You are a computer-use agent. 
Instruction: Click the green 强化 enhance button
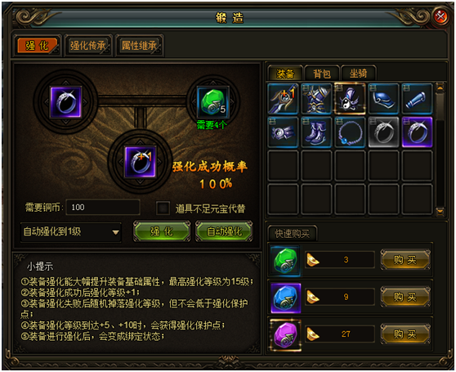tap(162, 231)
